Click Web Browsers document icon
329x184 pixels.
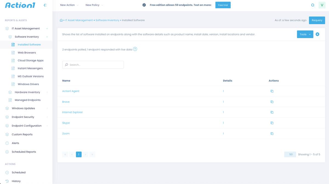point(13,53)
